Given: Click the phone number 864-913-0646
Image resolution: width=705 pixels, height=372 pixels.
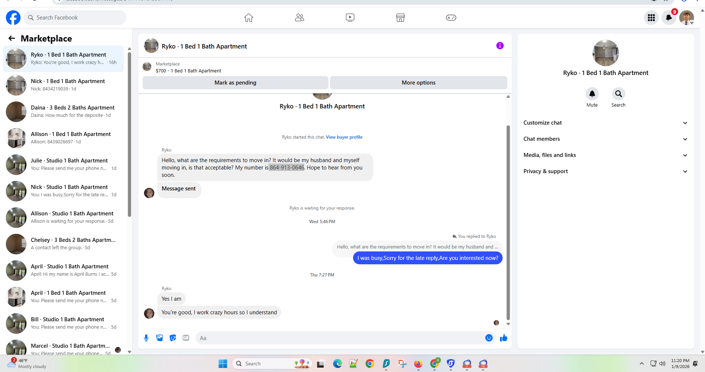Looking at the screenshot, I should tap(287, 168).
